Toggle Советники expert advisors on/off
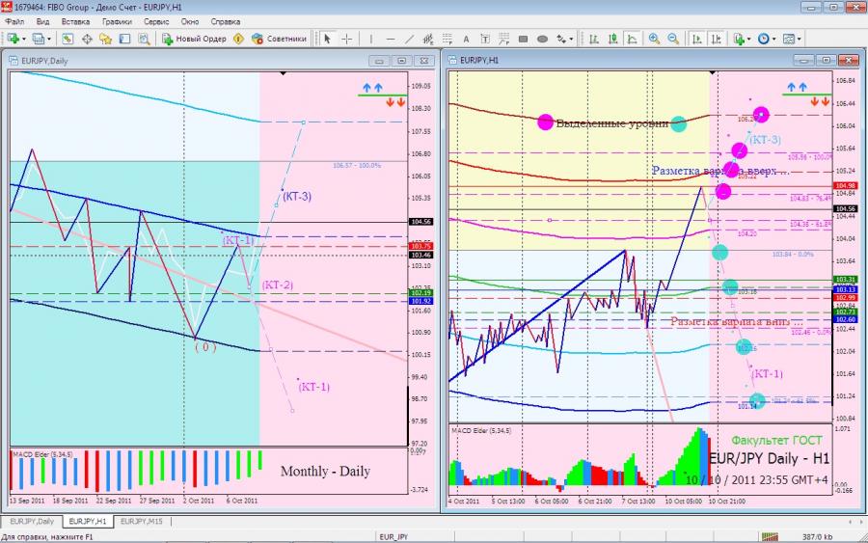868x543 pixels. pos(279,39)
